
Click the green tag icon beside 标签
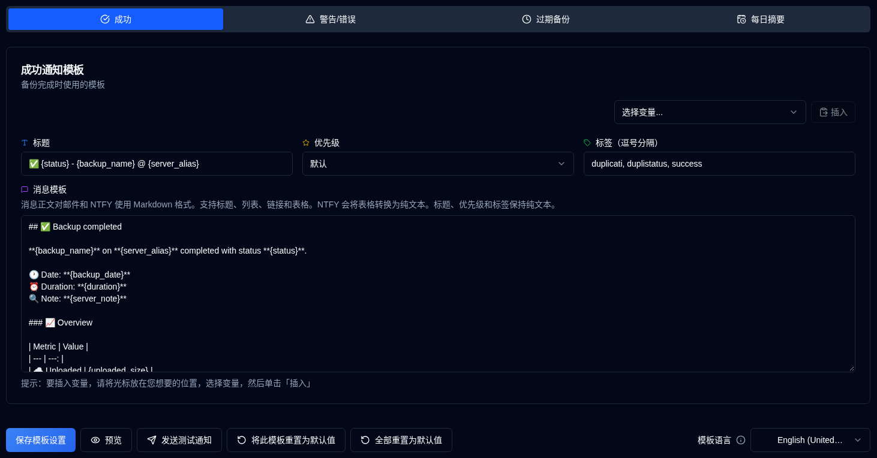[587, 143]
